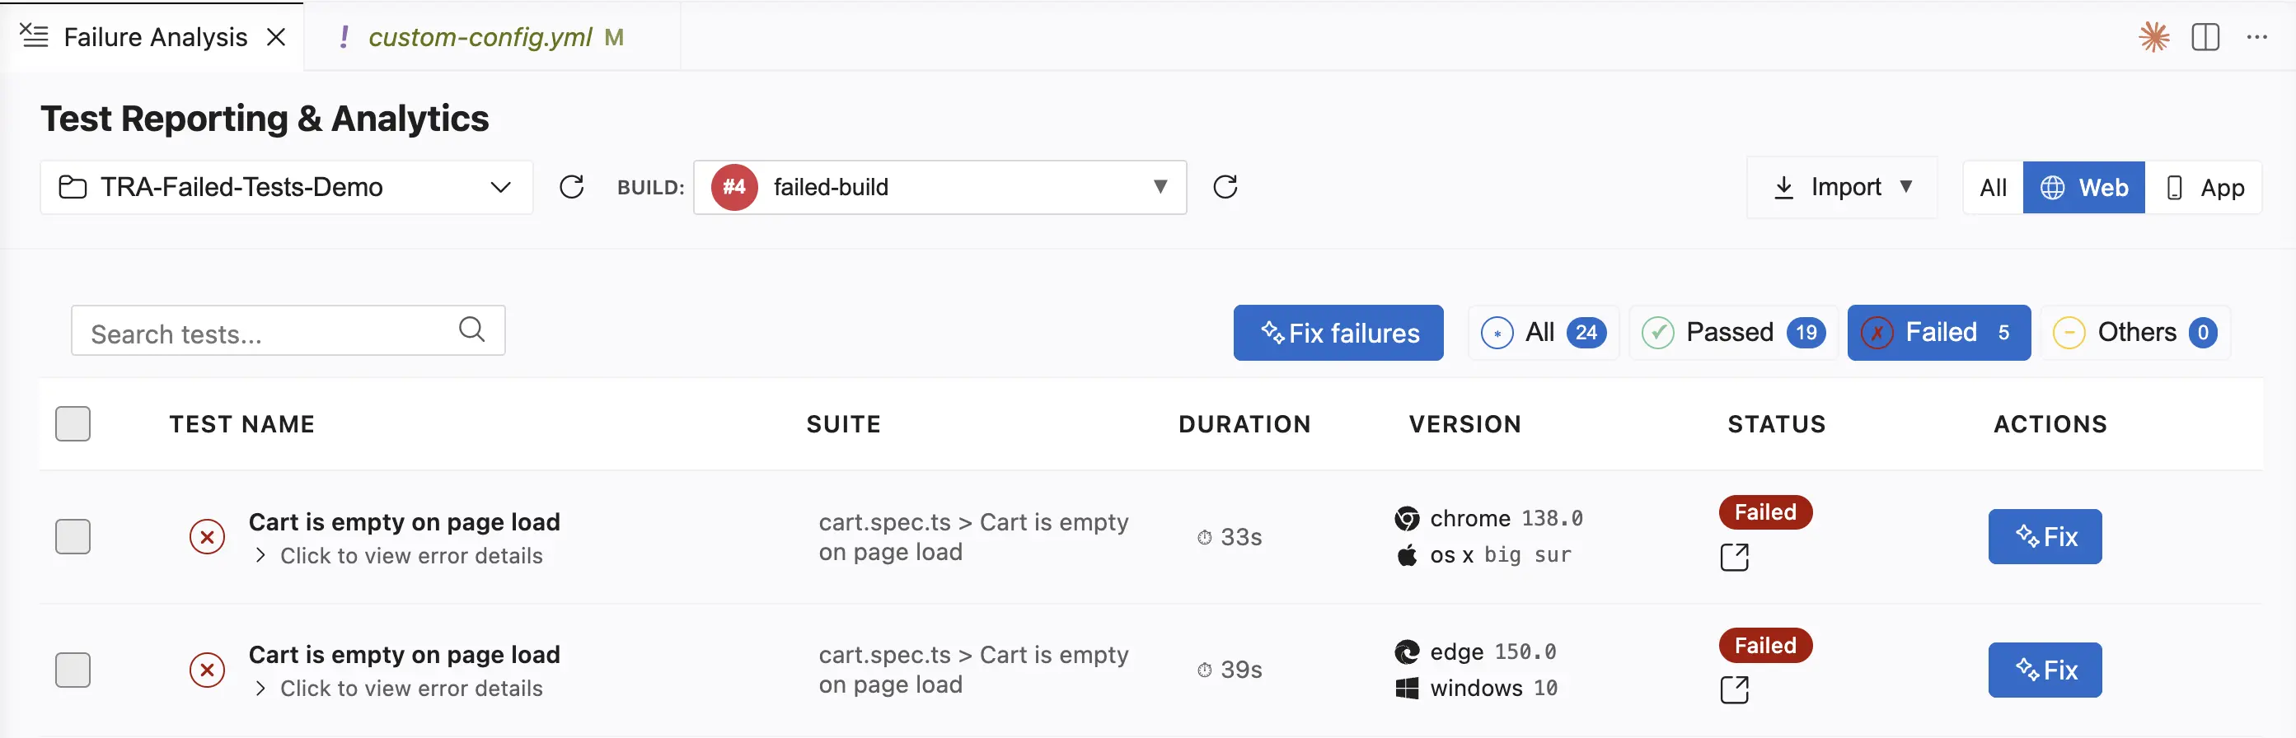Open the failed-build build dropdown
Image resolution: width=2296 pixels, height=738 pixels.
coord(939,187)
